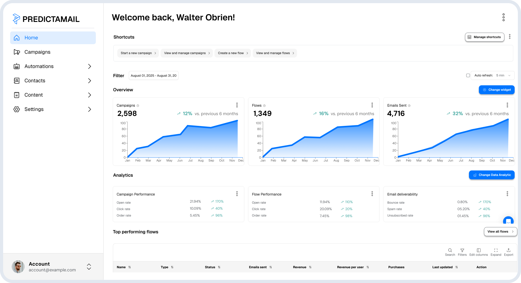Screen dimensions: 521x283
Task: Select Edit columns for the flows table
Action: pyautogui.click(x=478, y=252)
